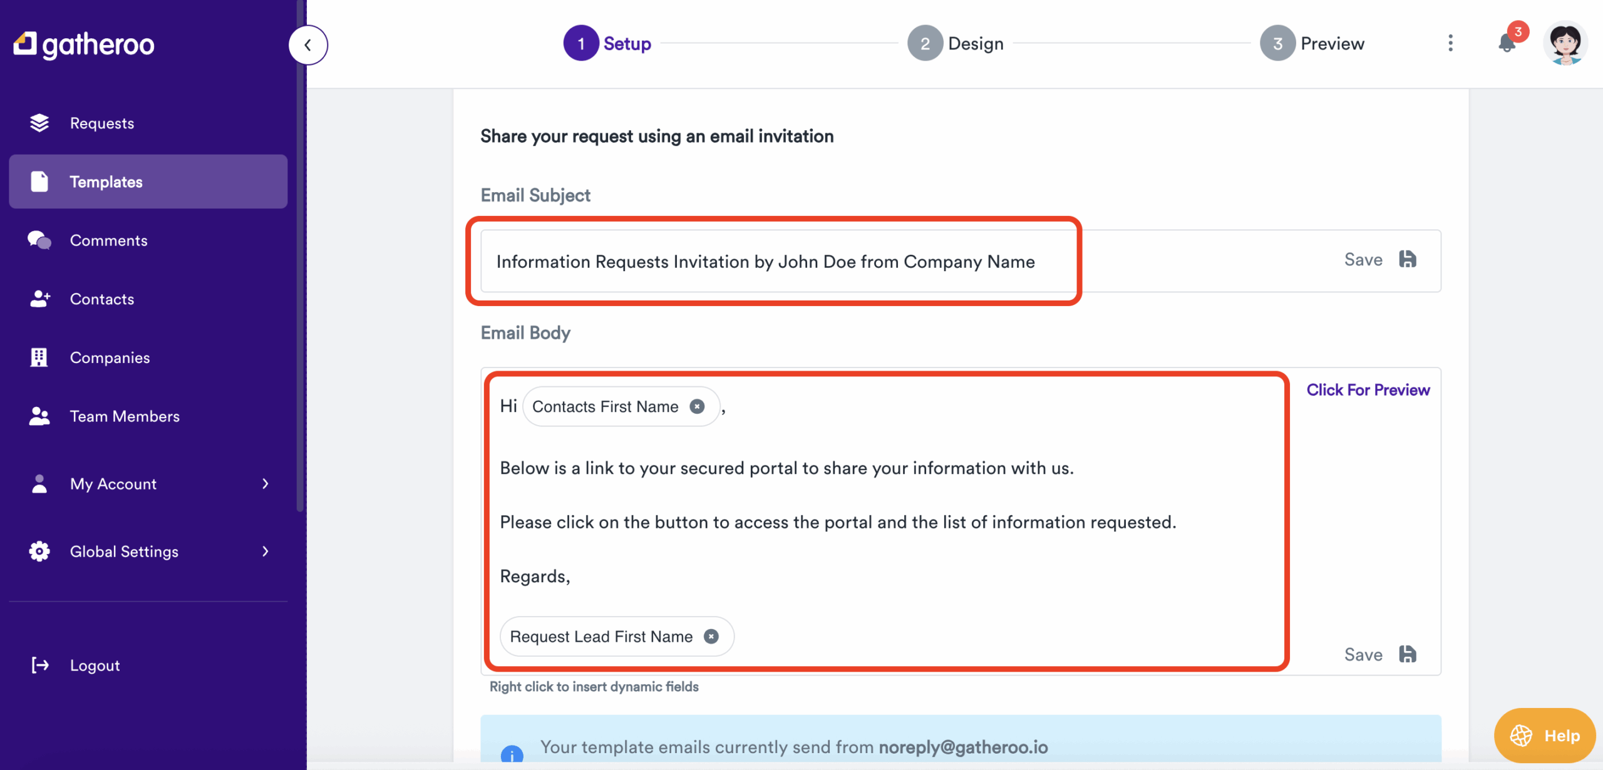Click into the Email Subject field
The height and width of the screenshot is (770, 1603).
(765, 262)
